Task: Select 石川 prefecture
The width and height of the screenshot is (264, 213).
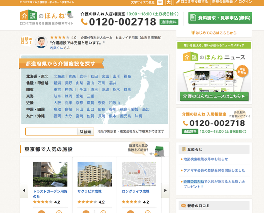Action: point(102,83)
